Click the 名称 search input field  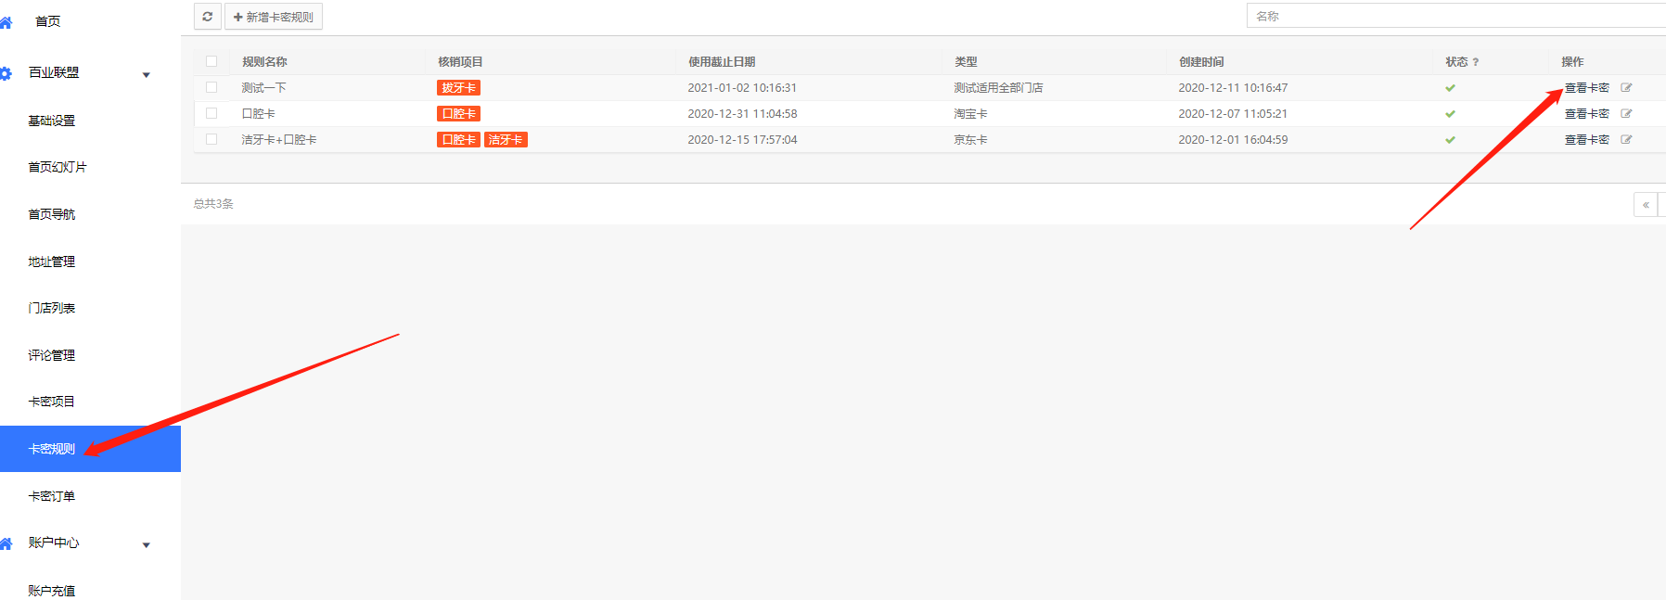pos(1455,16)
